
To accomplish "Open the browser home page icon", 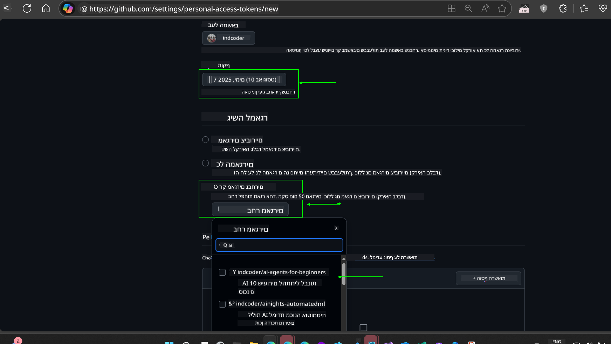I will (x=46, y=8).
